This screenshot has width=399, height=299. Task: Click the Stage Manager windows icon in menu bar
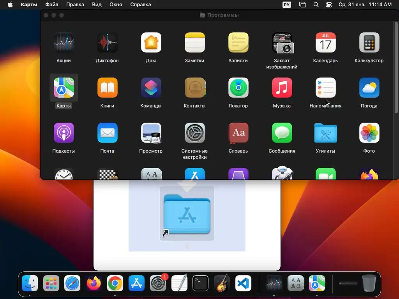click(302, 5)
